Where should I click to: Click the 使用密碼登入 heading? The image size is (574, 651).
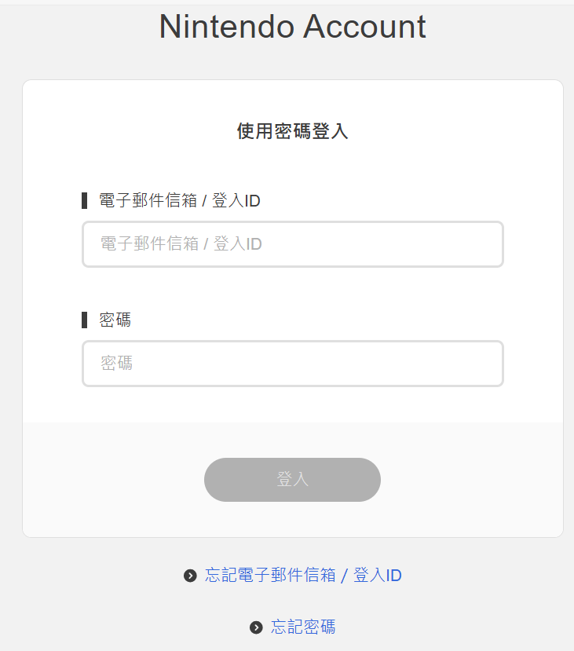click(292, 130)
